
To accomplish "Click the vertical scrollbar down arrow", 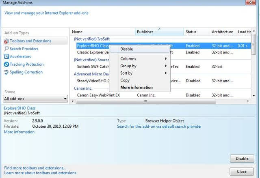I will 253,95.
